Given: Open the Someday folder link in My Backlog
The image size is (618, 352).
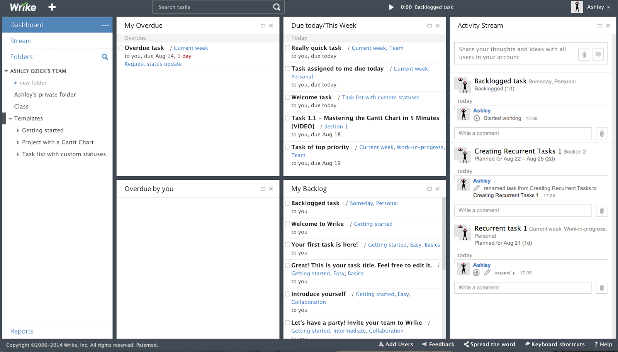Looking at the screenshot, I should tap(362, 203).
